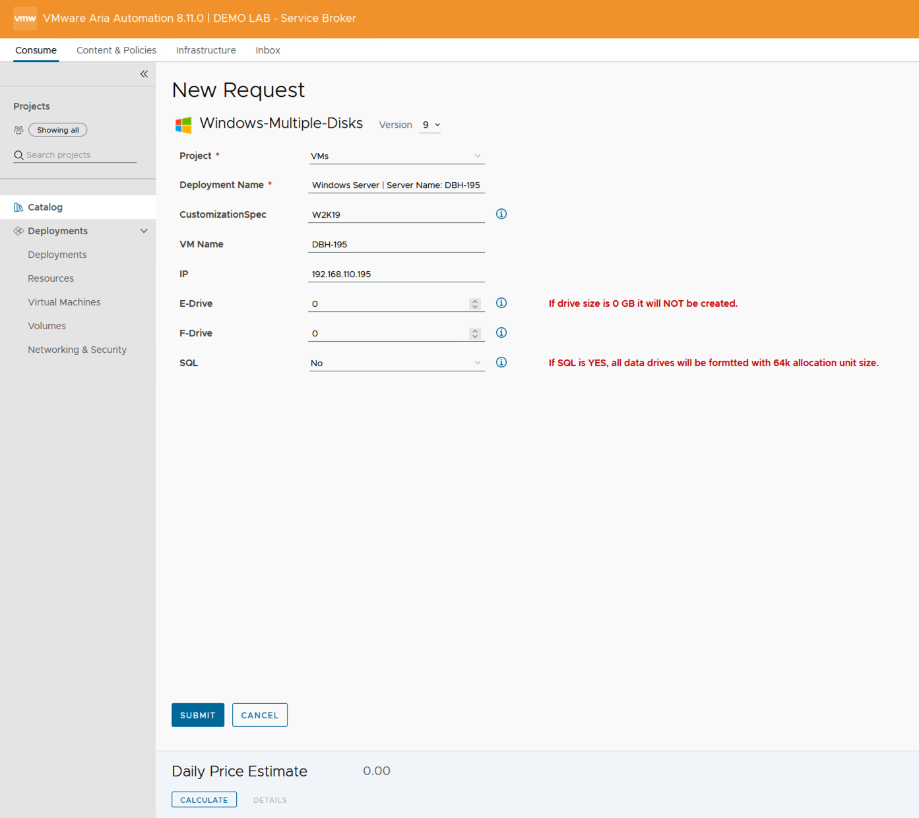Open Virtual Machines in the sidebar
Image resolution: width=919 pixels, height=818 pixels.
[64, 302]
